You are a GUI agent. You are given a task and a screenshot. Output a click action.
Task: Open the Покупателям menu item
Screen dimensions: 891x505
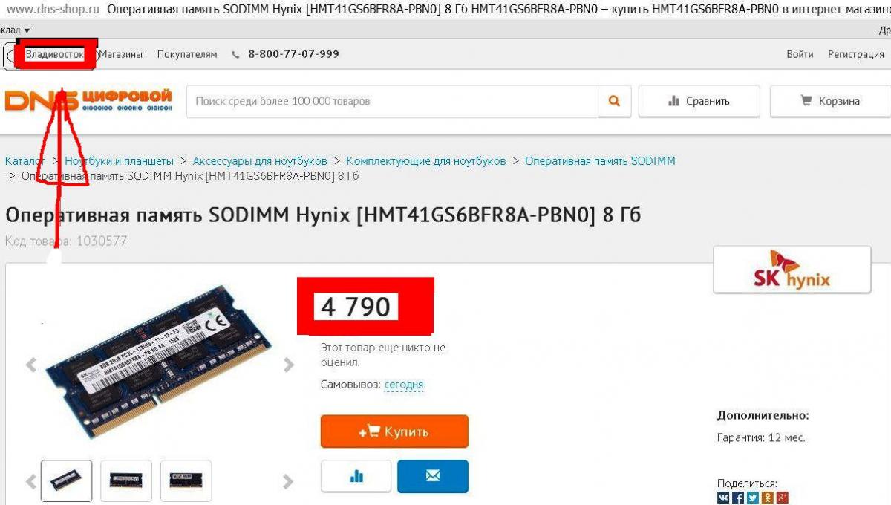click(187, 54)
